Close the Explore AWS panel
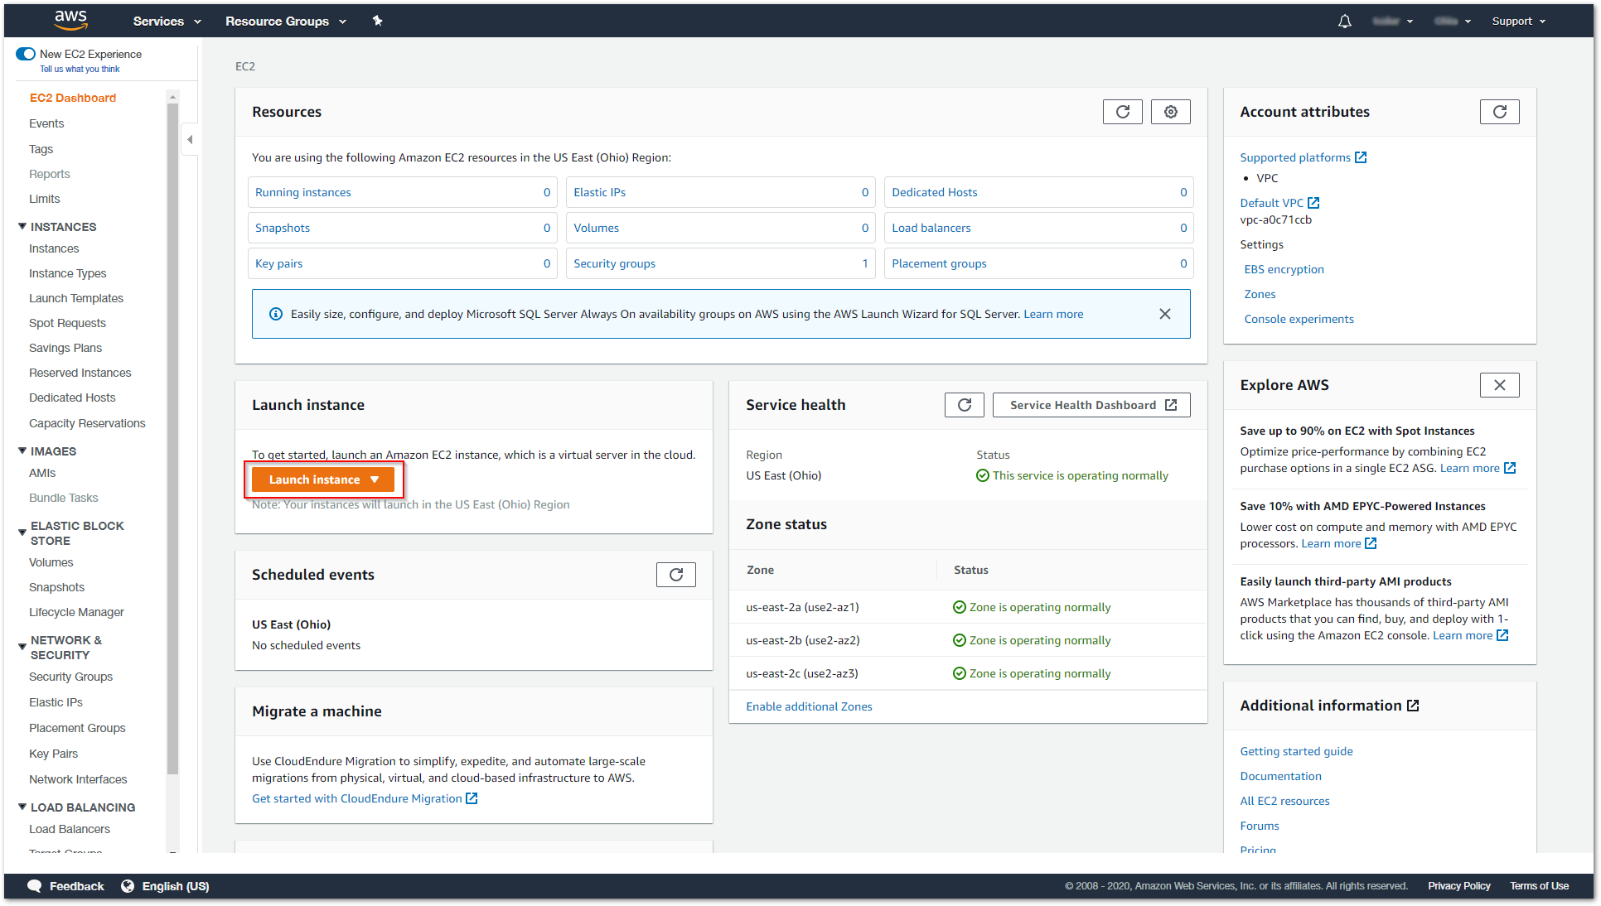The height and width of the screenshot is (906, 1601). tap(1499, 385)
